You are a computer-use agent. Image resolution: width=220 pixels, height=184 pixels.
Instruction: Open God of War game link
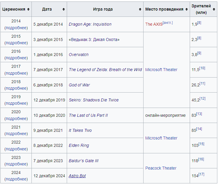click(79, 85)
